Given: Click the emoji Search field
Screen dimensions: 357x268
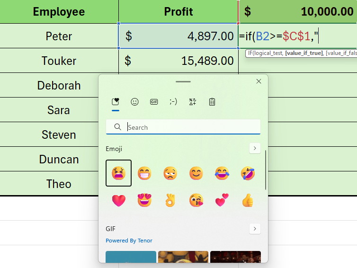Looking at the screenshot, I should click(x=183, y=127).
